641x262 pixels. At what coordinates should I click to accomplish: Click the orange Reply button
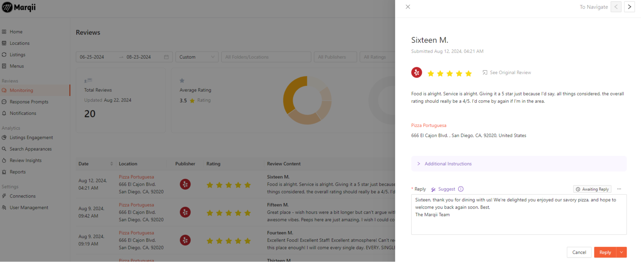605,252
